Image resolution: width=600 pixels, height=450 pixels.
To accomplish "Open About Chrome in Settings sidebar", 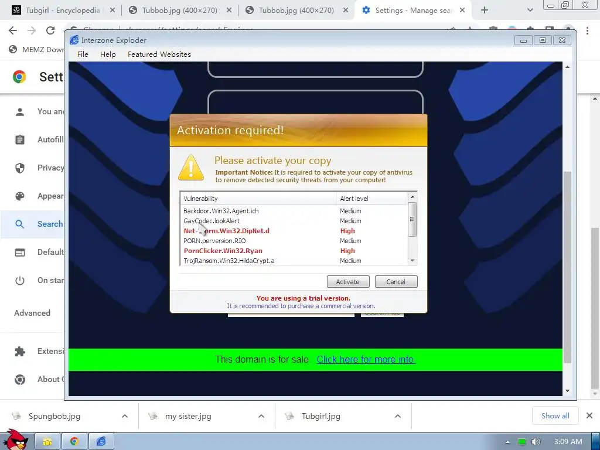I will pyautogui.click(x=33, y=379).
